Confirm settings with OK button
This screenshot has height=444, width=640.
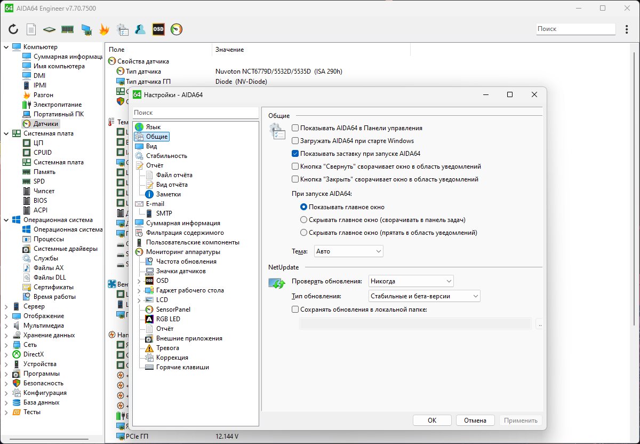click(x=433, y=420)
